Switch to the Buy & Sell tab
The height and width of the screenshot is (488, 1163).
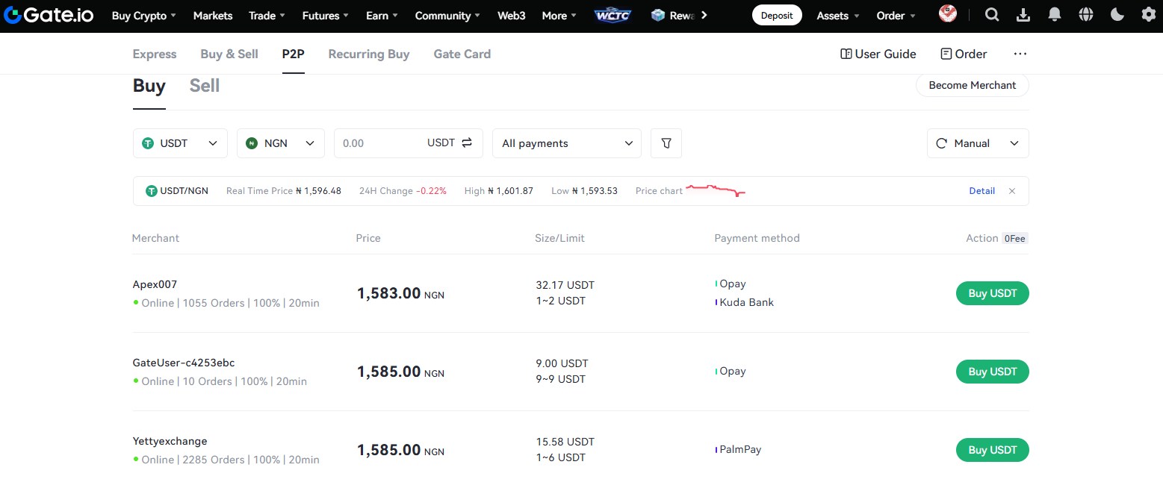pyautogui.click(x=229, y=54)
